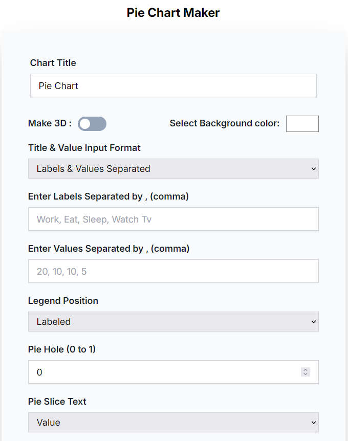Click chevron arrow of Input Format dropdown
The image size is (348, 441).
pos(313,169)
